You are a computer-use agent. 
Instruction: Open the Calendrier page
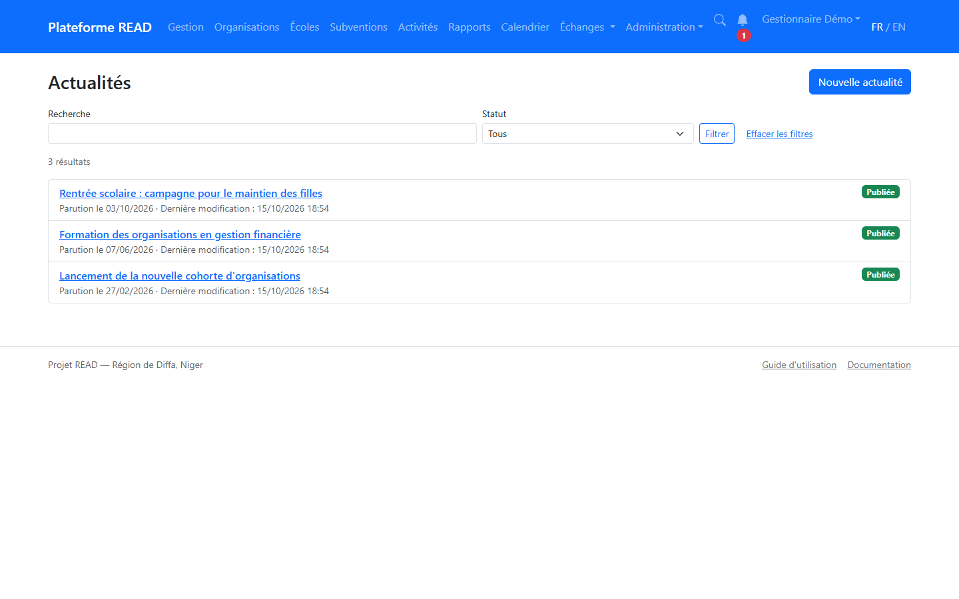point(525,27)
